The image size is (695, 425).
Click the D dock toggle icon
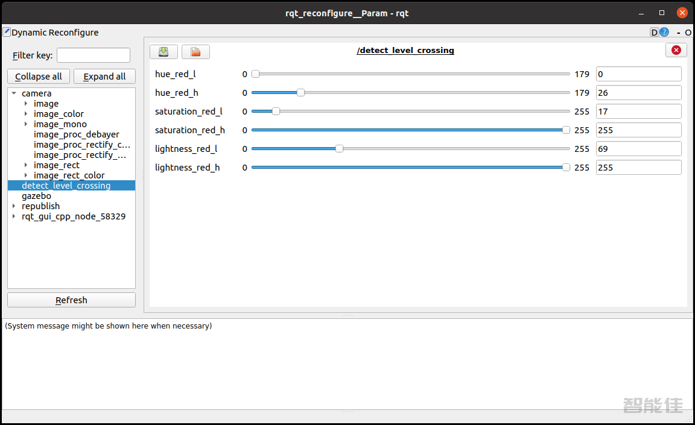(x=654, y=33)
